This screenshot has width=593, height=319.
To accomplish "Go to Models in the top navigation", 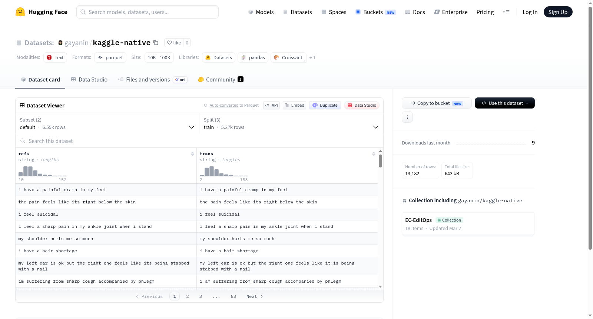I will [261, 12].
